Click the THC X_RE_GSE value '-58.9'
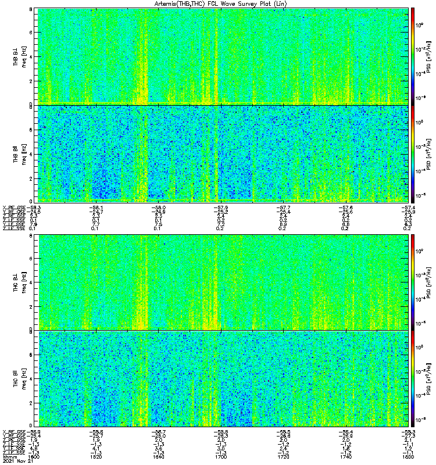 coord(33,432)
